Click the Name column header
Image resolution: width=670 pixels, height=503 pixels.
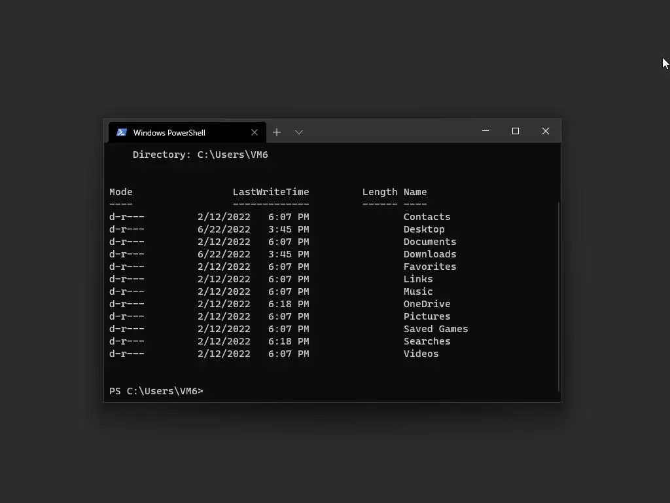tap(415, 192)
